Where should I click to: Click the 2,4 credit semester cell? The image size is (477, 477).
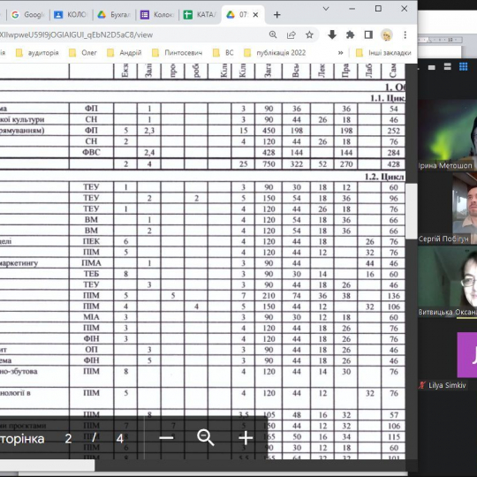149,153
